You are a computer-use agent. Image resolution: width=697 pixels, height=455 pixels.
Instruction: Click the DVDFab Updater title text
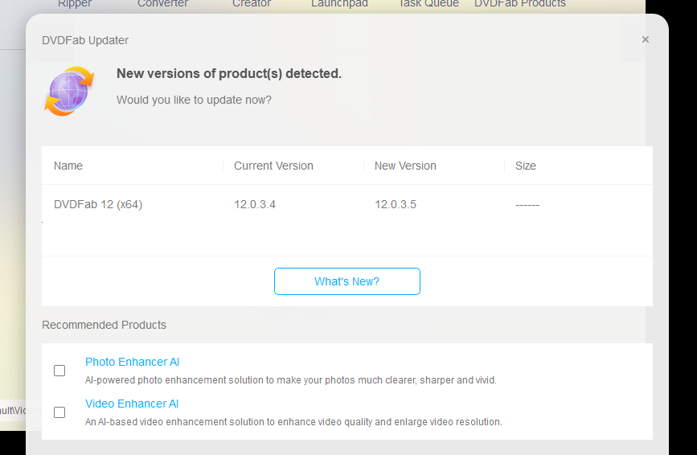(85, 40)
